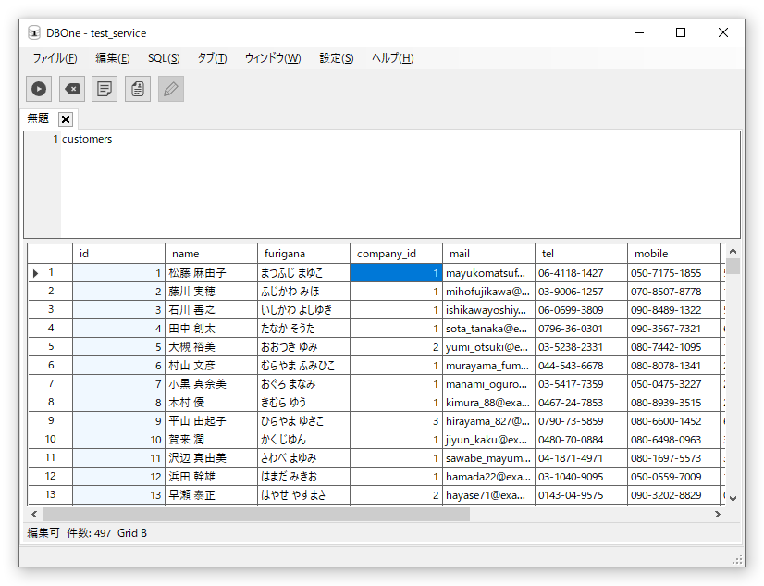Click into the SQL editor containing customers

click(x=370, y=185)
